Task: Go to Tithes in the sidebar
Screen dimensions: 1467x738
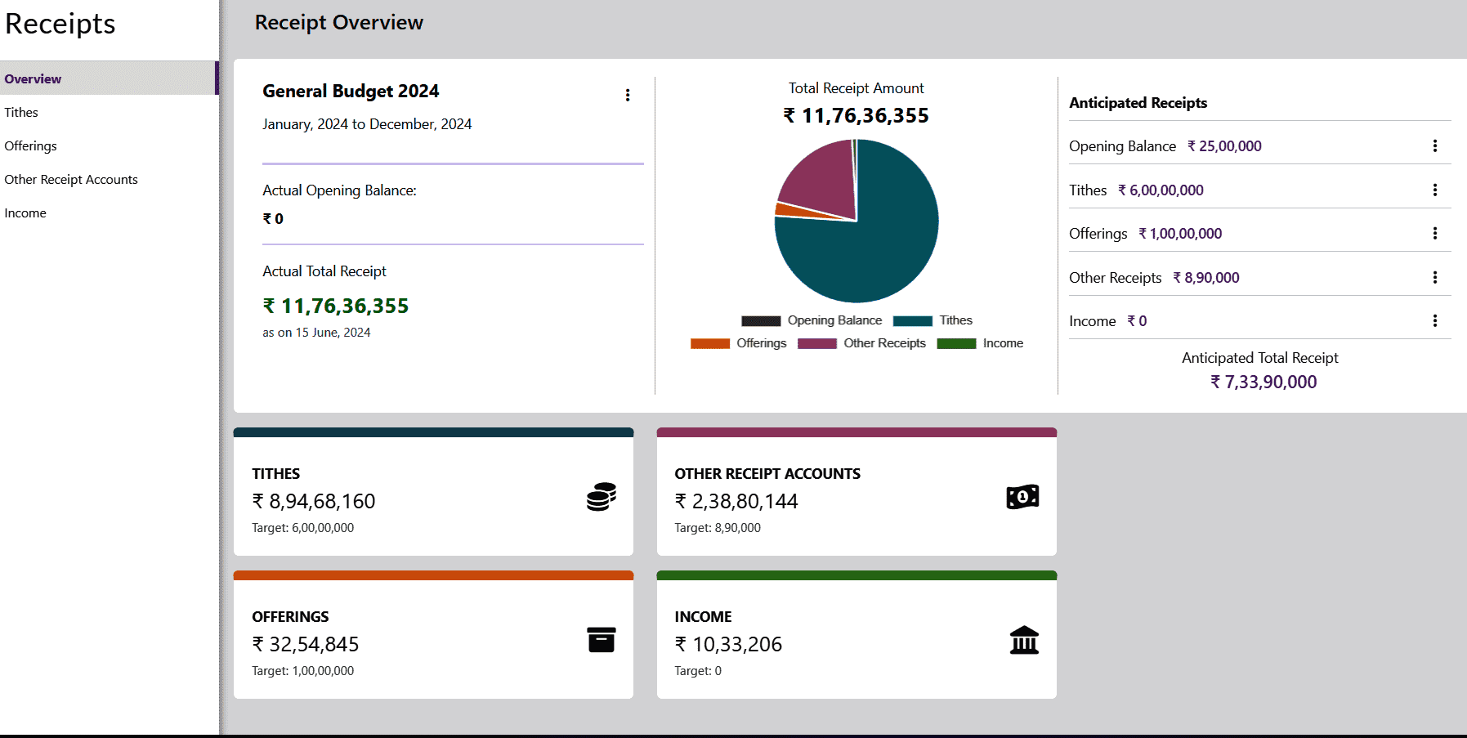Action: [21, 113]
